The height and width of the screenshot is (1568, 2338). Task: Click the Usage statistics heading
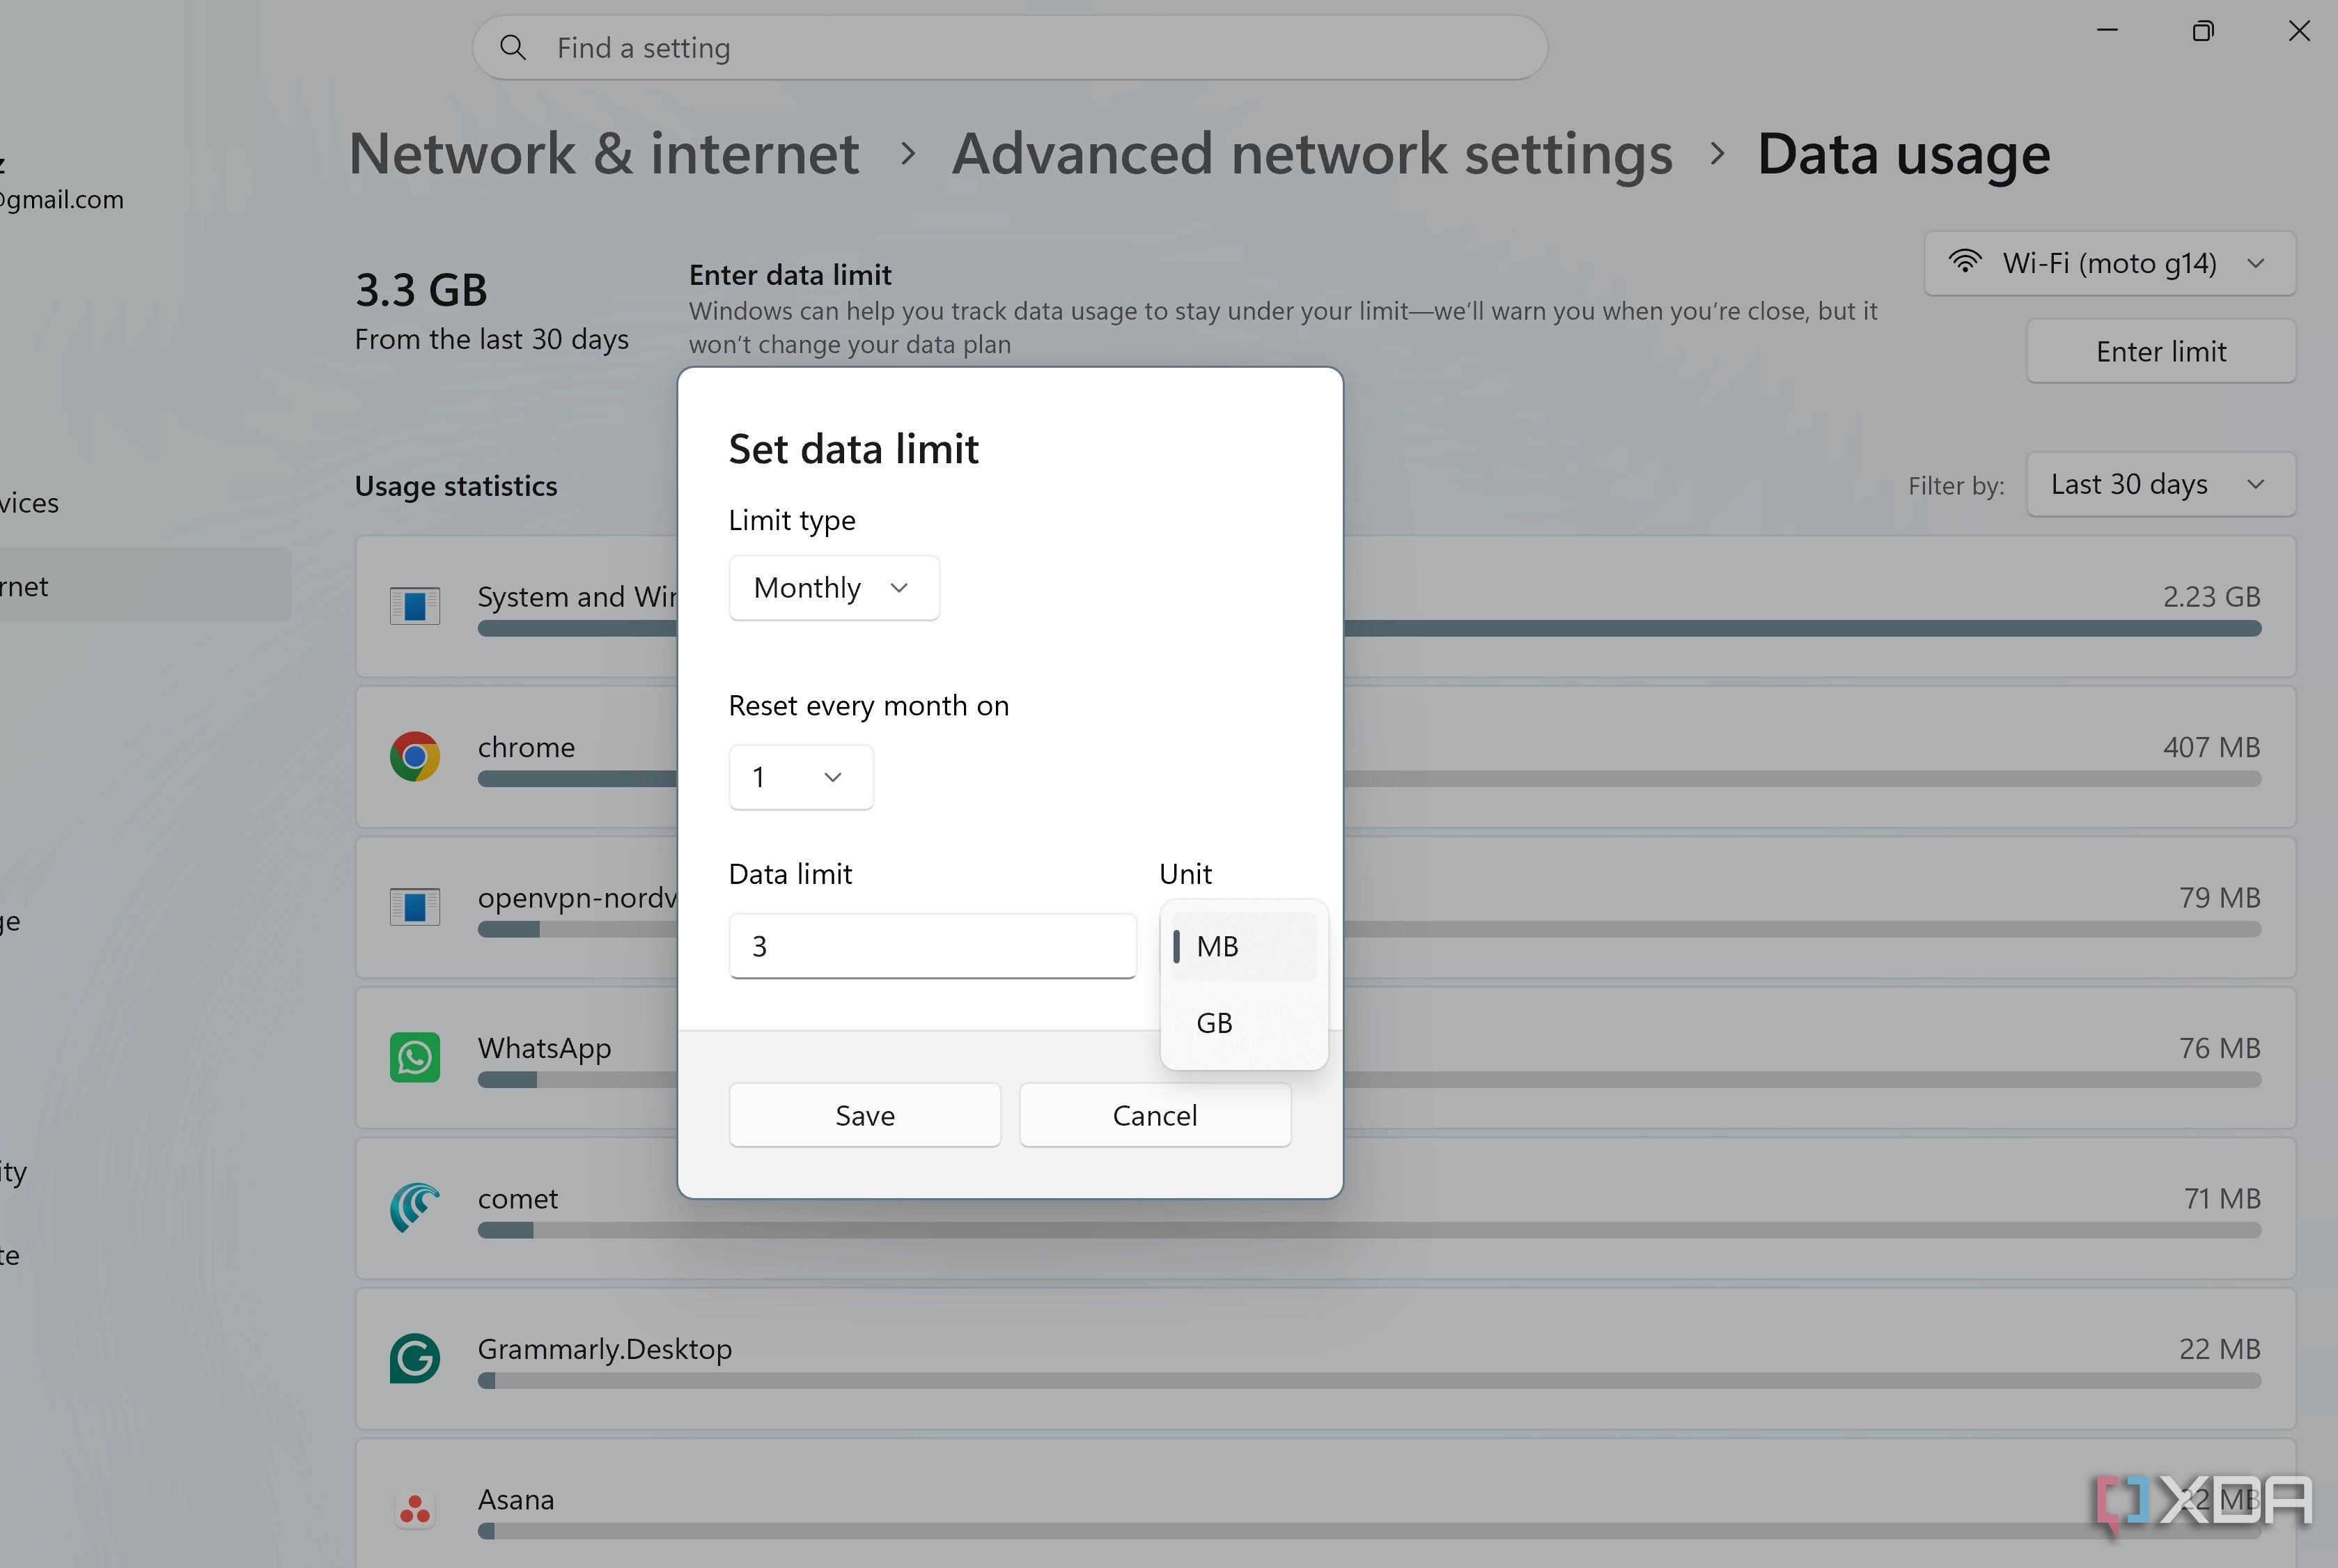(x=455, y=486)
